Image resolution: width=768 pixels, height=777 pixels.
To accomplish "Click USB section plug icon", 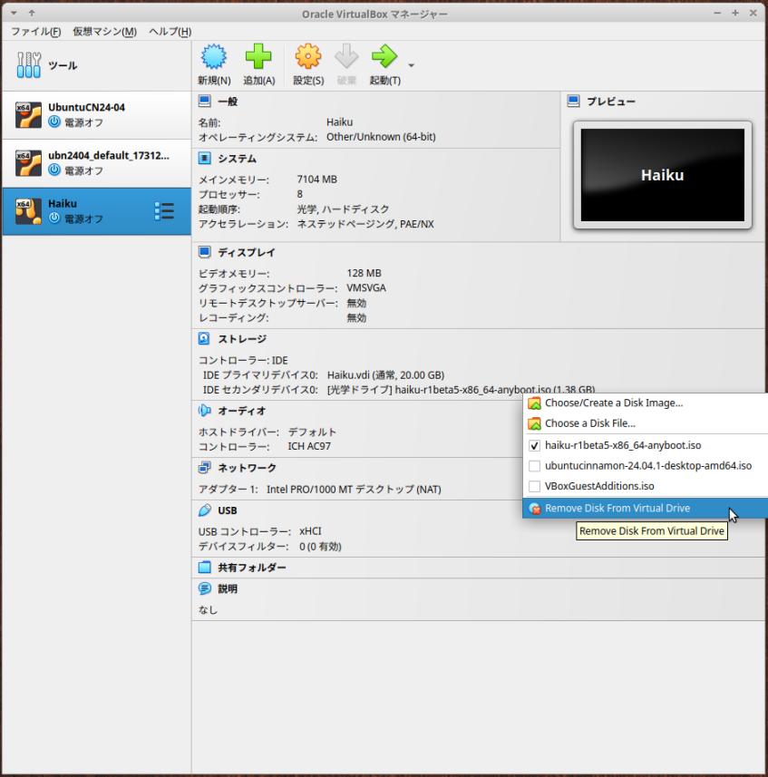I will point(204,510).
